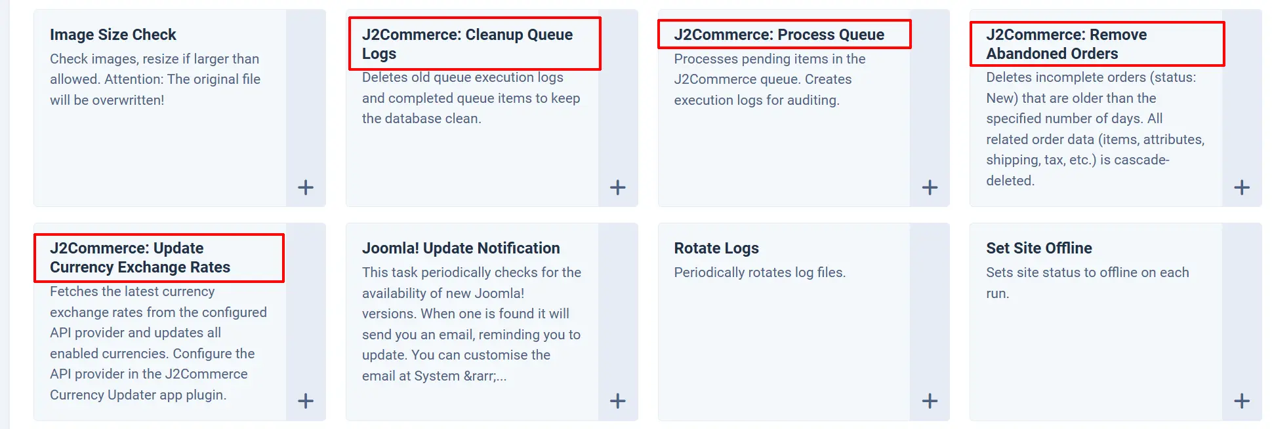Open the Set Site Offline heading
Screen dimensions: 1272x429
[1039, 248]
